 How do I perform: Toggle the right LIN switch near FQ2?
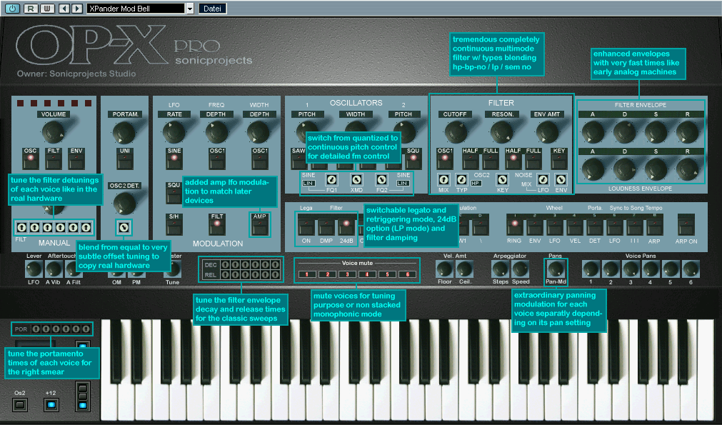click(x=403, y=183)
